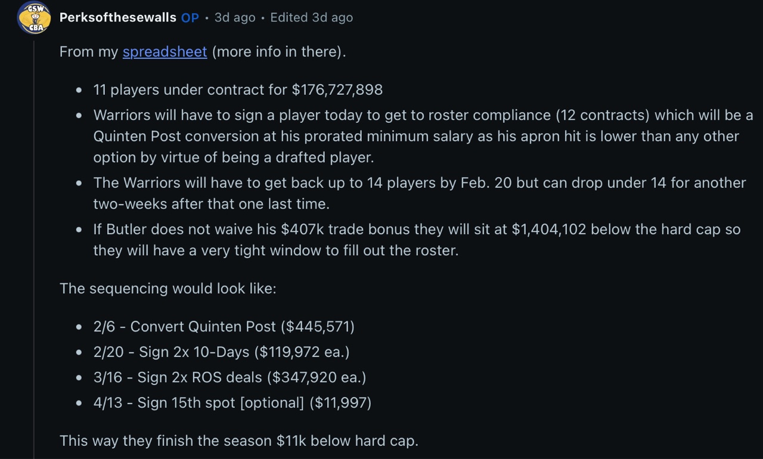
Task: Click the "more info in there" parenthetical text
Action: (278, 52)
